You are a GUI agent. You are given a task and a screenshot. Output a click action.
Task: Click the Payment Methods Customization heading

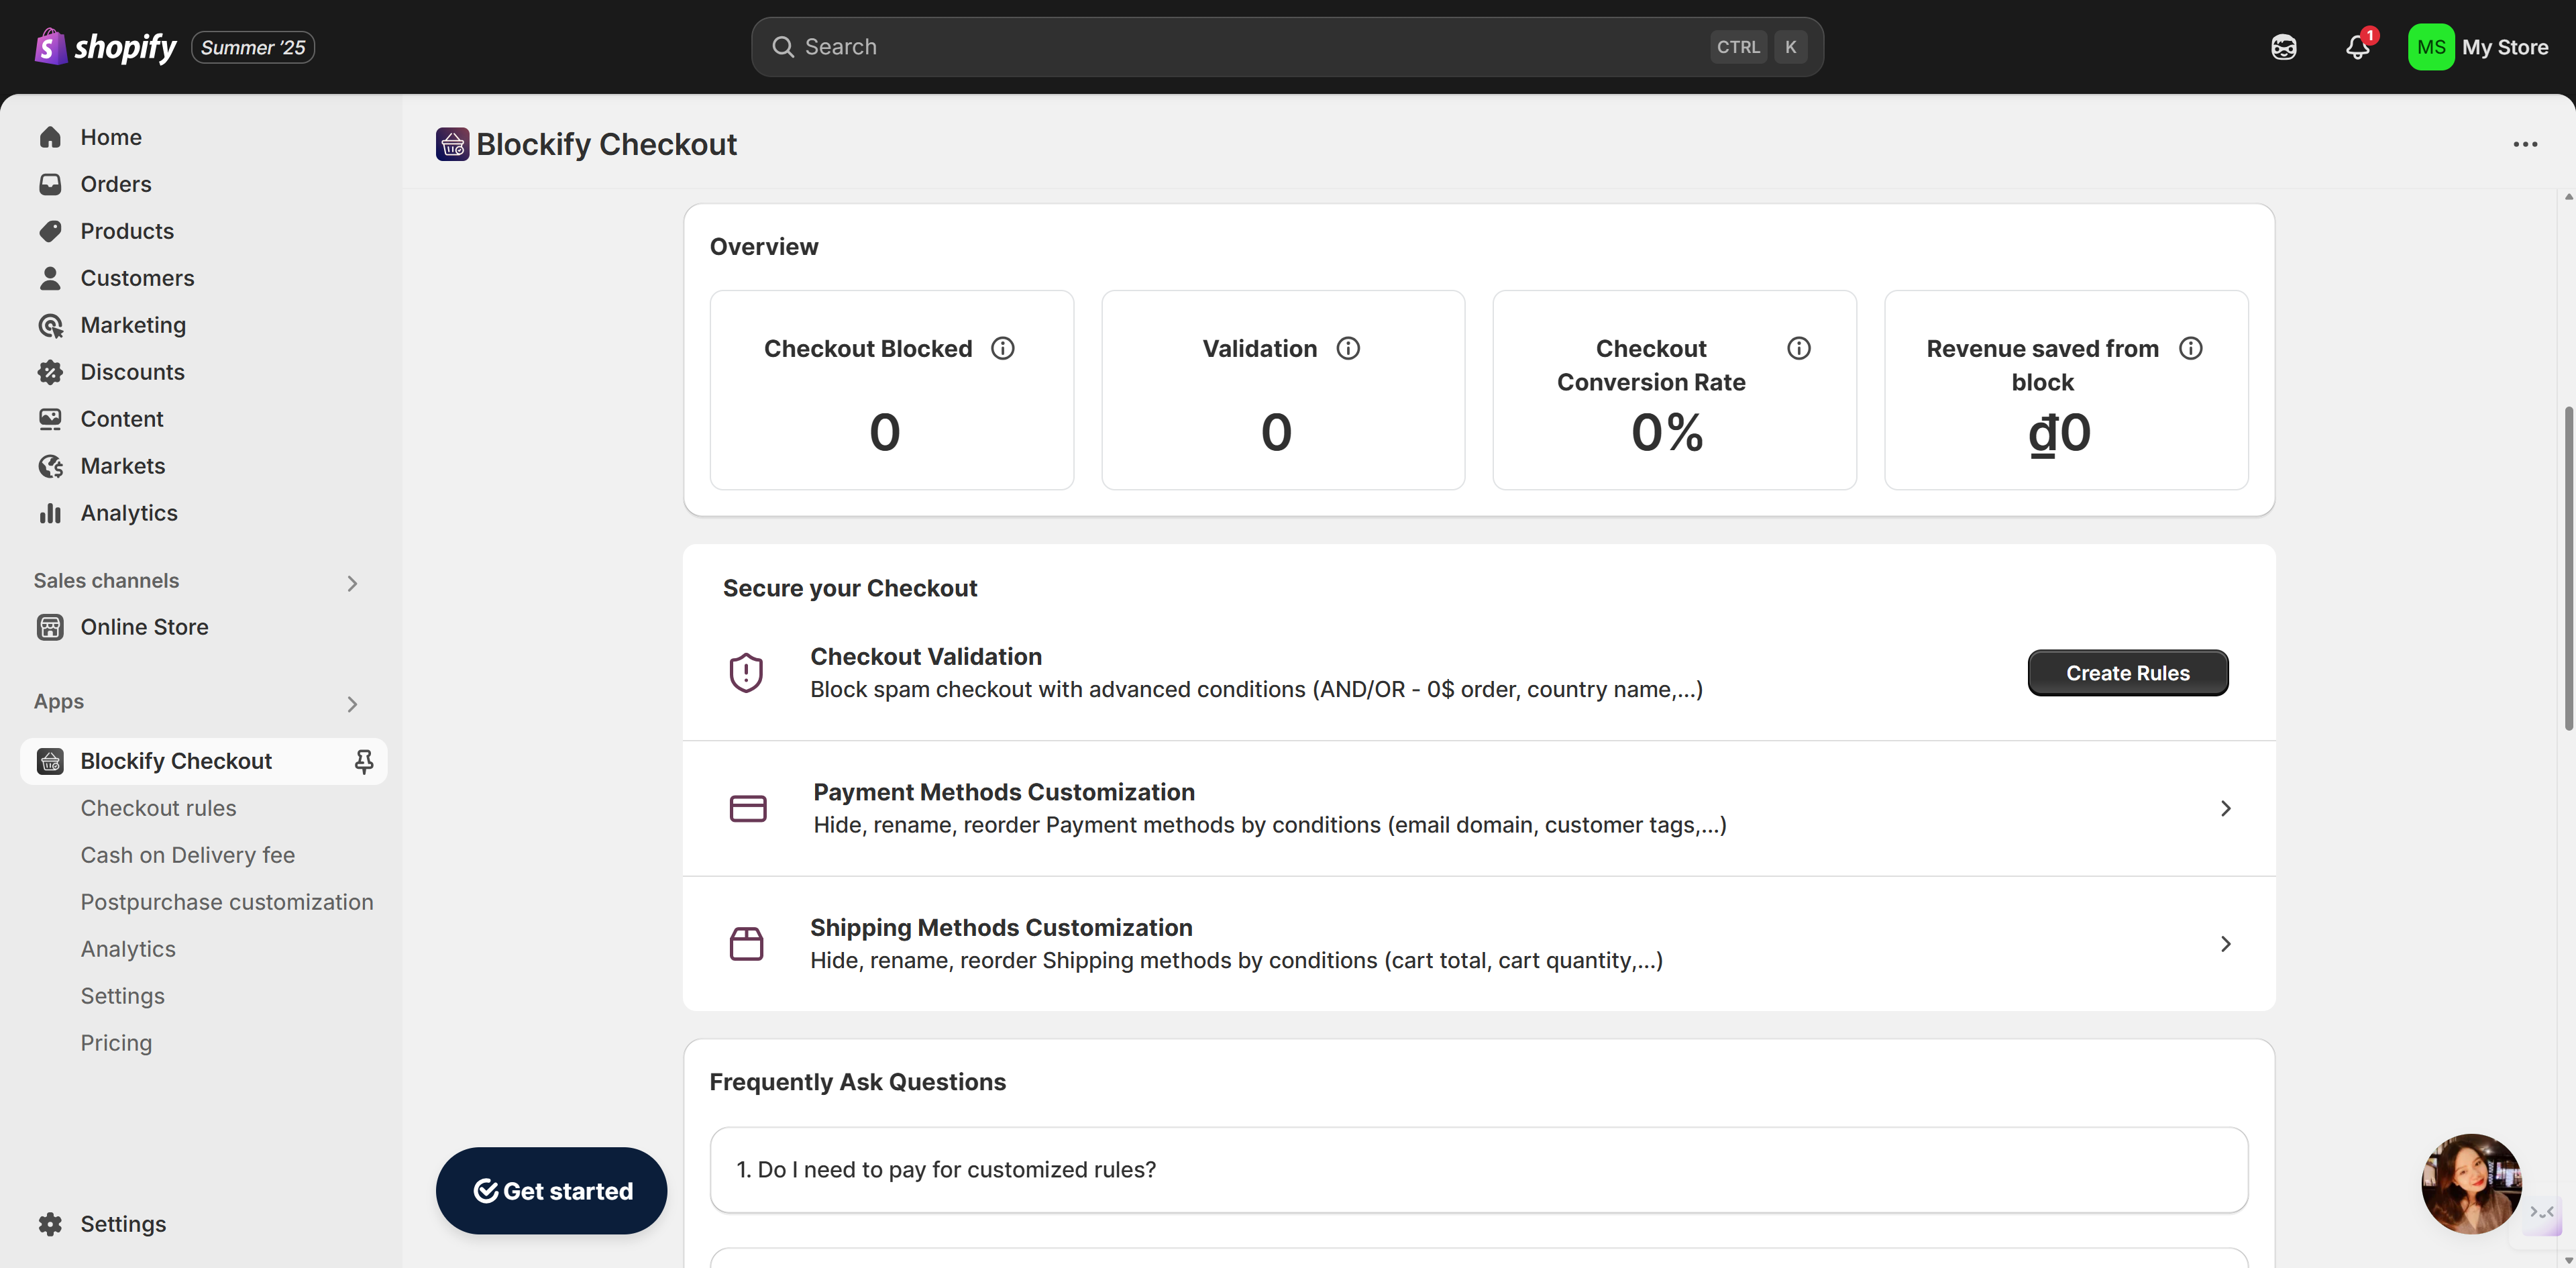click(1003, 792)
